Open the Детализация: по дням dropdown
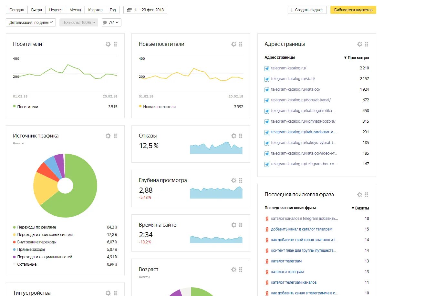Image resolution: width=435 pixels, height=296 pixels. click(31, 23)
